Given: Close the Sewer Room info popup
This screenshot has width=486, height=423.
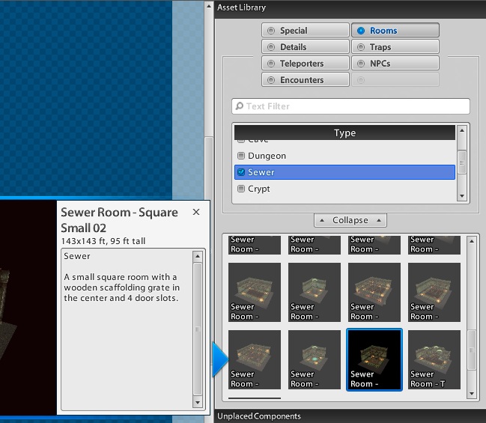Looking at the screenshot, I should coord(196,212).
